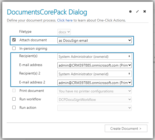155x140 pixels.
Task: Enable the In-person signing checkbox
Action: [14, 48]
